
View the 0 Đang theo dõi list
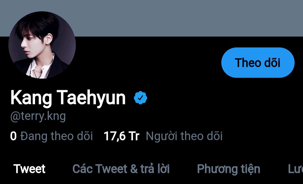pyautogui.click(x=51, y=136)
